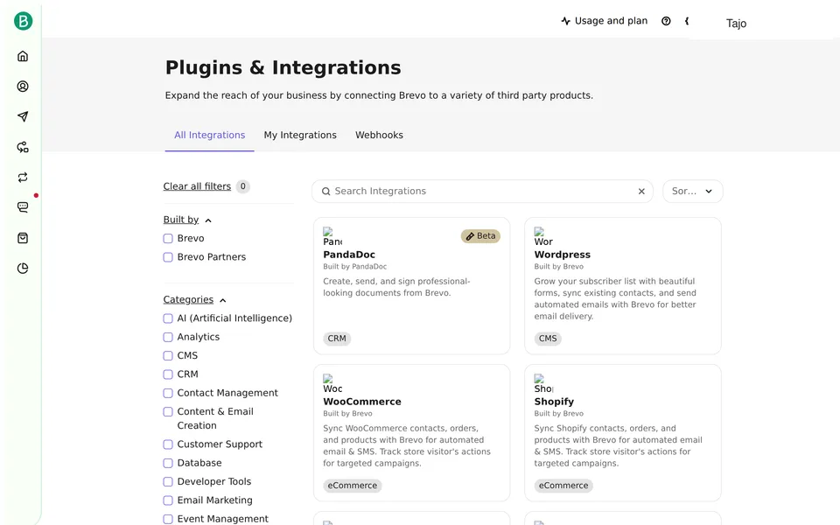Click CMS tag on Wordpress card
840x525 pixels.
tap(548, 339)
